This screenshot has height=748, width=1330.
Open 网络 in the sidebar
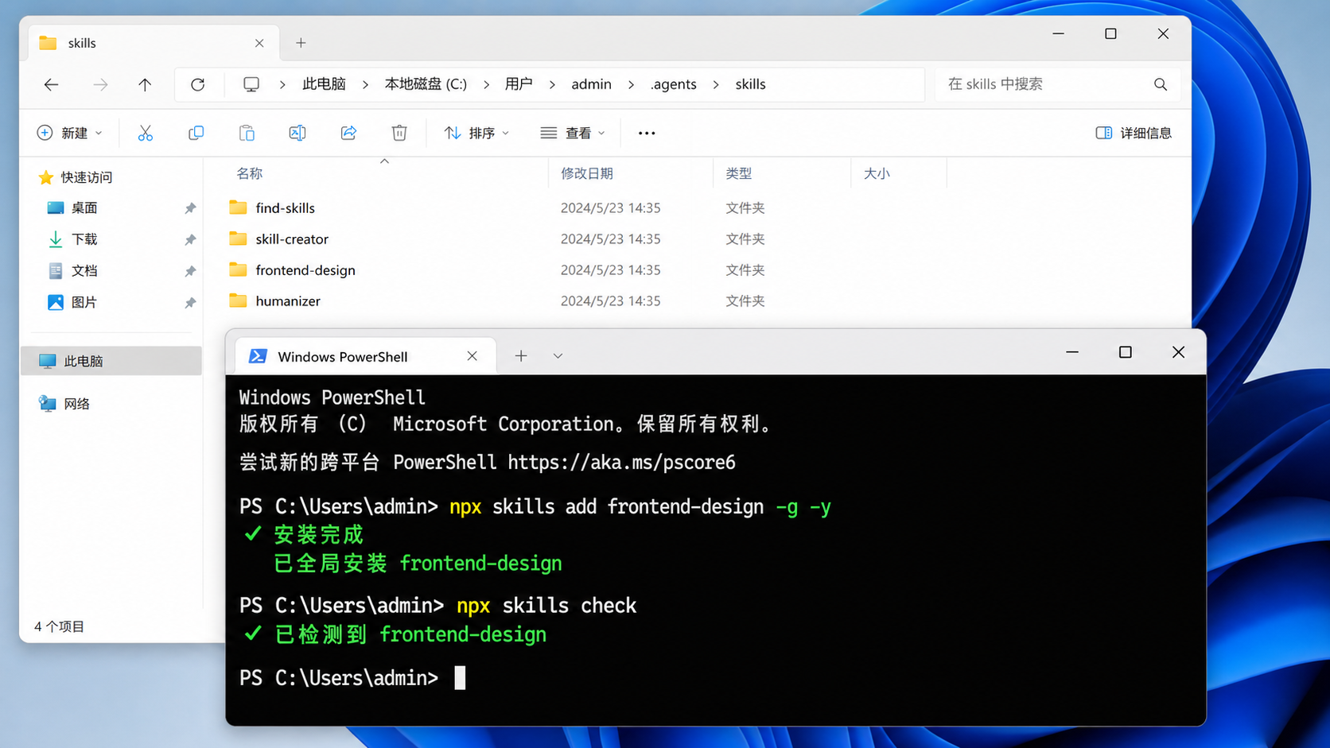[x=76, y=404]
